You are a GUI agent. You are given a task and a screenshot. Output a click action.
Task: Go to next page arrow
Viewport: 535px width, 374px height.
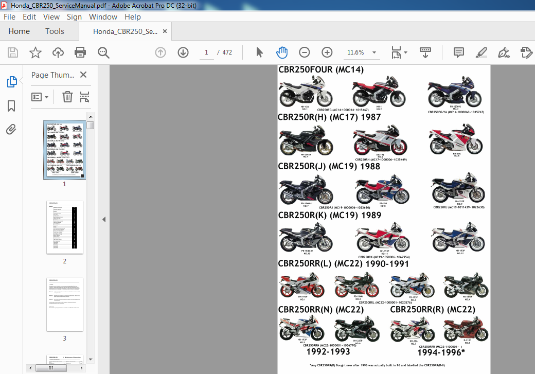183,52
